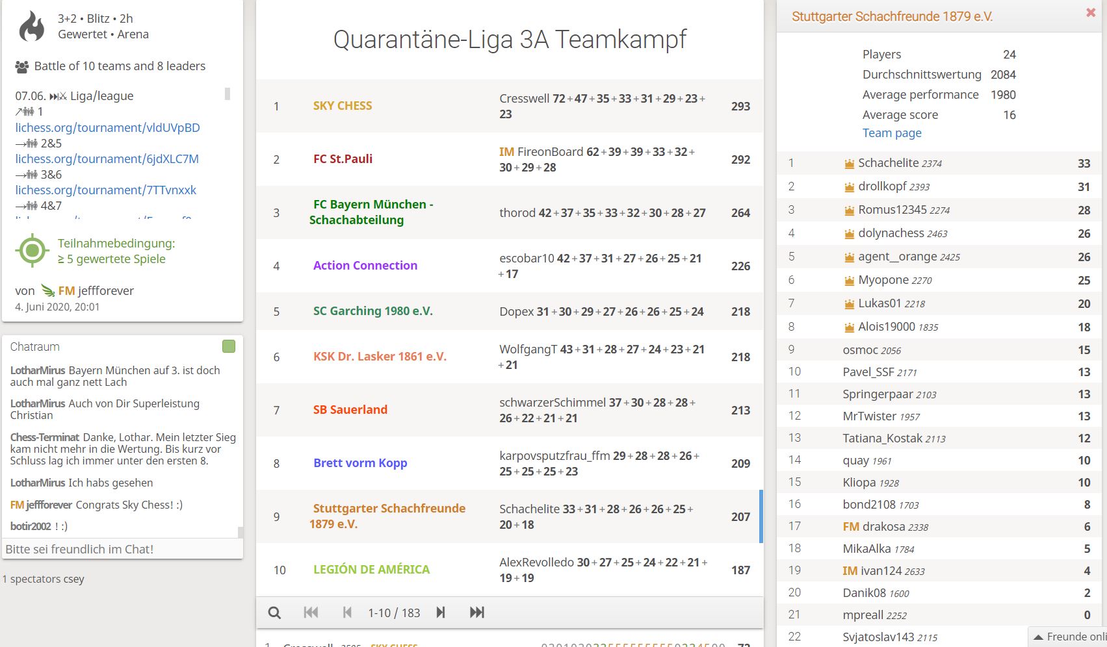Click the teams battle group icon
This screenshot has height=647, width=1107.
pyautogui.click(x=22, y=66)
